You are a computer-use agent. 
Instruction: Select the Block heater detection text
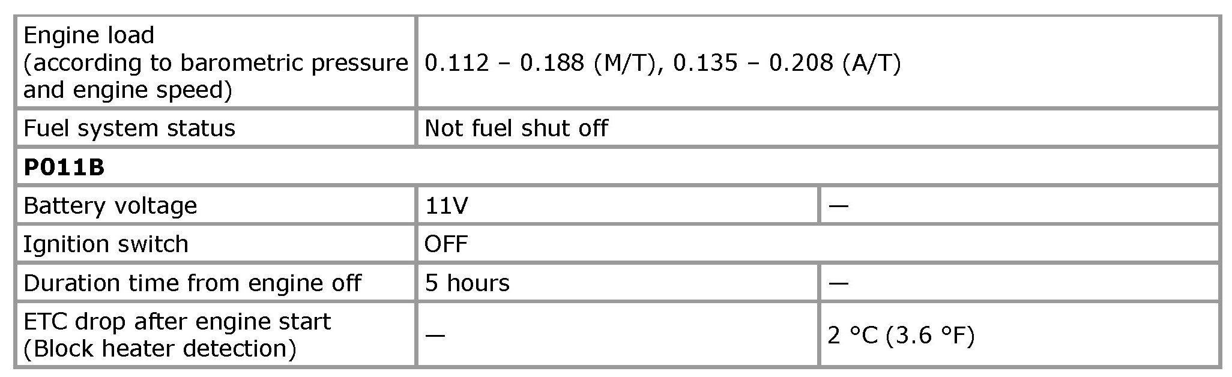click(160, 348)
